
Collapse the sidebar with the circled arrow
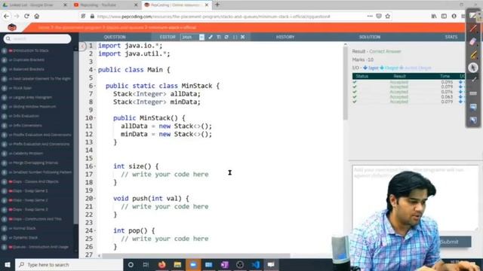82,46
